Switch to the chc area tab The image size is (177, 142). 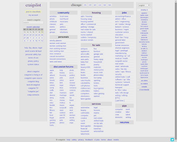(x=85, y=5)
